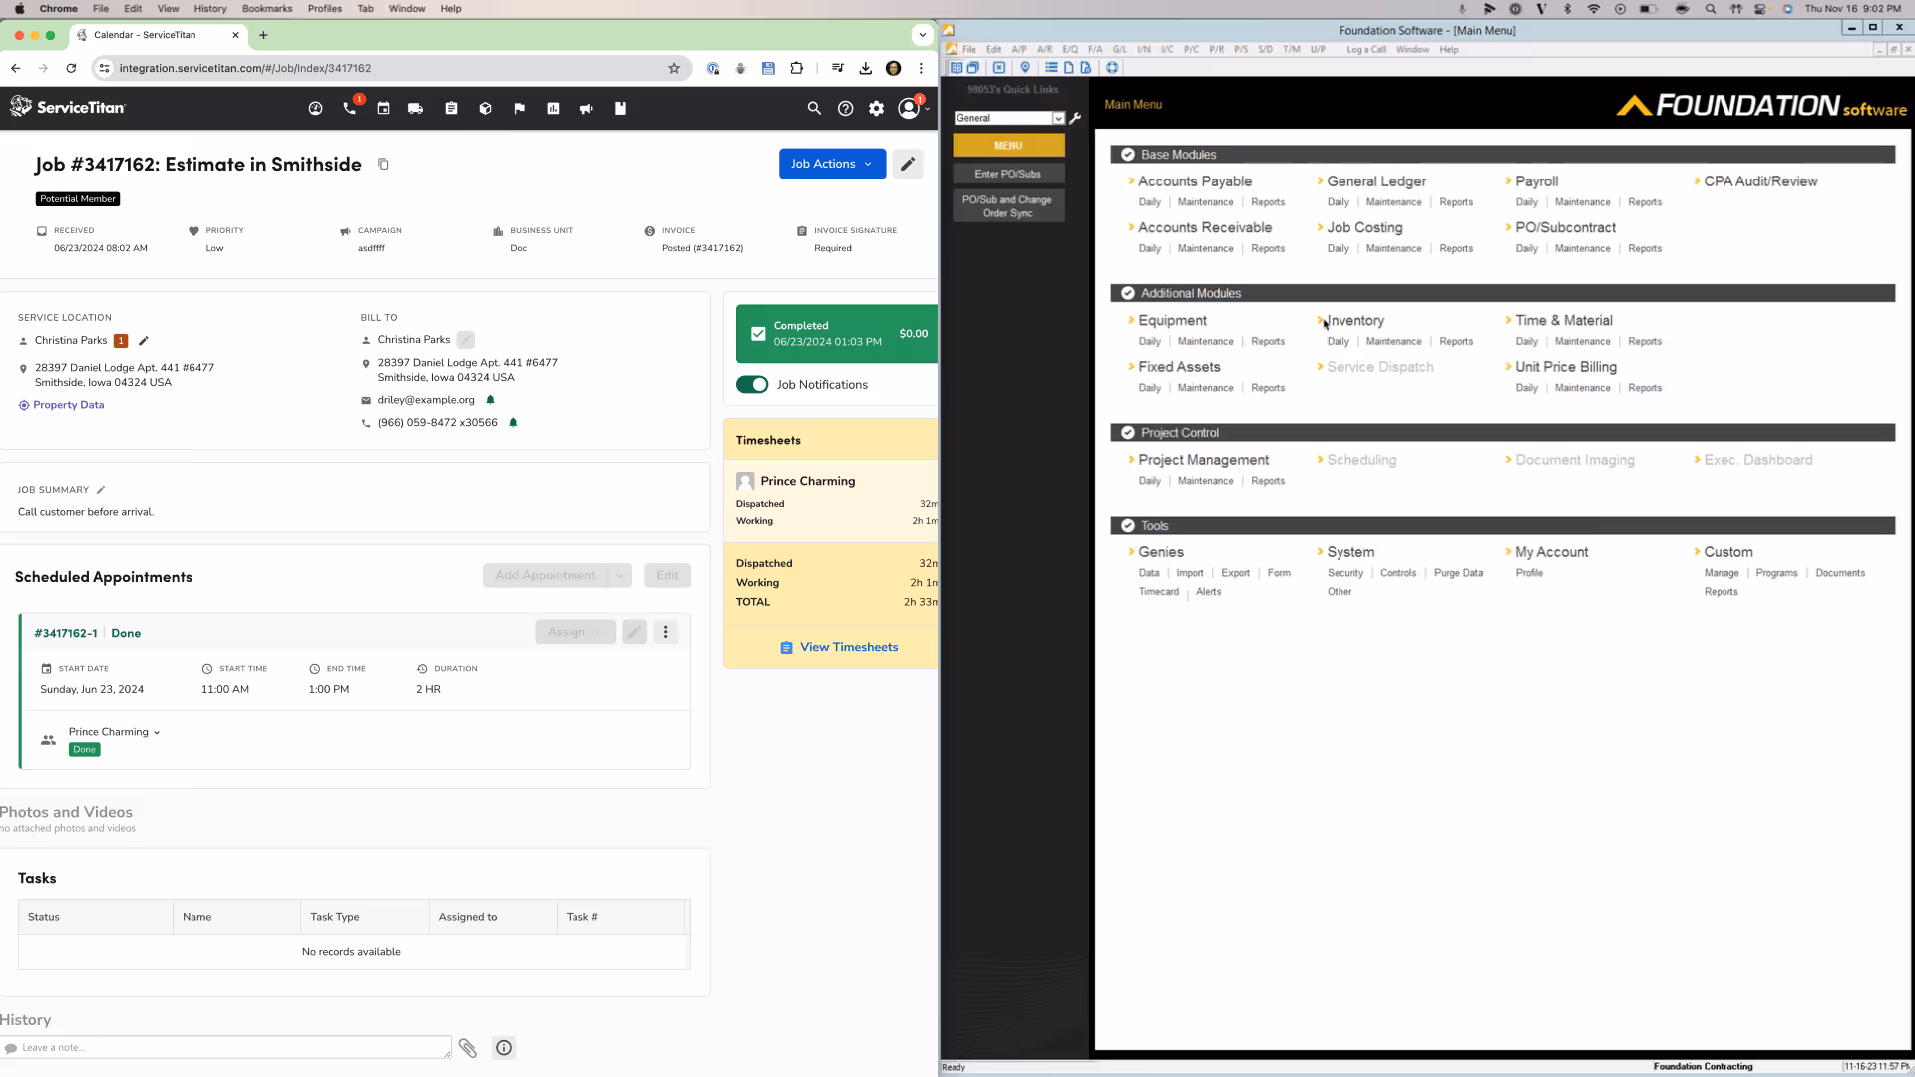Edit the job summary pencil icon

pyautogui.click(x=101, y=490)
